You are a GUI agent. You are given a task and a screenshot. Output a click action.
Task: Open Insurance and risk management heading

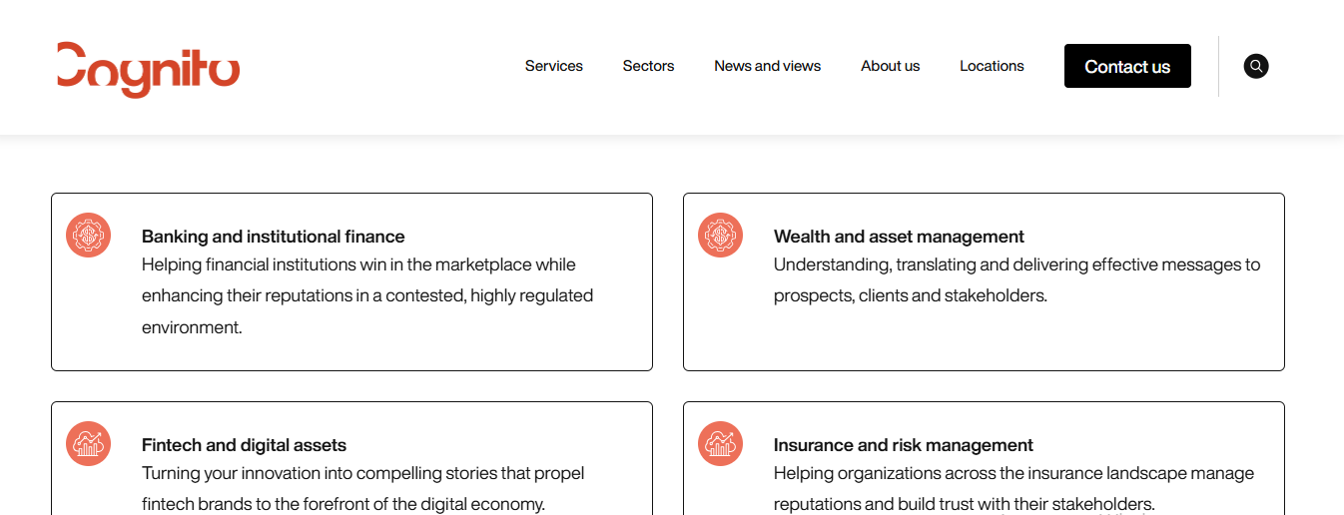(903, 445)
